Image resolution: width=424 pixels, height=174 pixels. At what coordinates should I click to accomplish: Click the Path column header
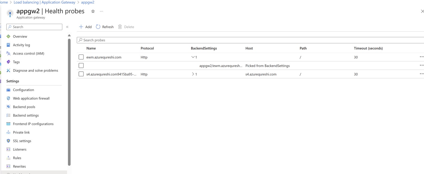coord(303,48)
